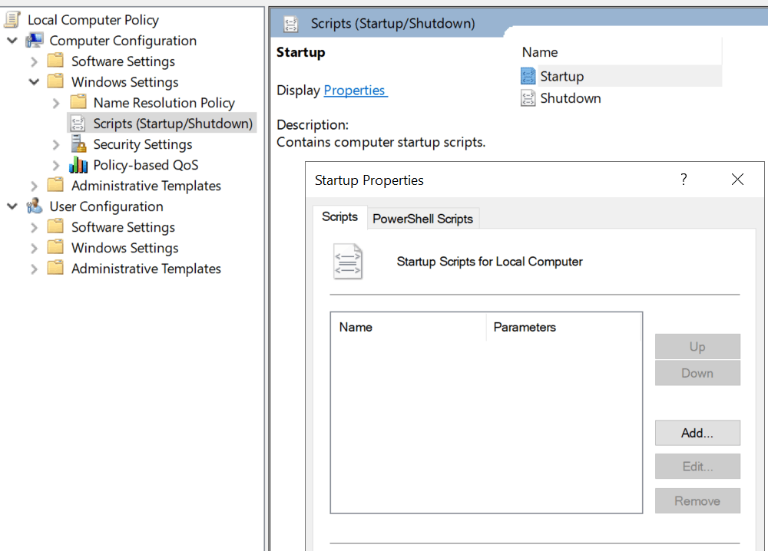
Task: Open the Properties link
Action: click(x=356, y=91)
